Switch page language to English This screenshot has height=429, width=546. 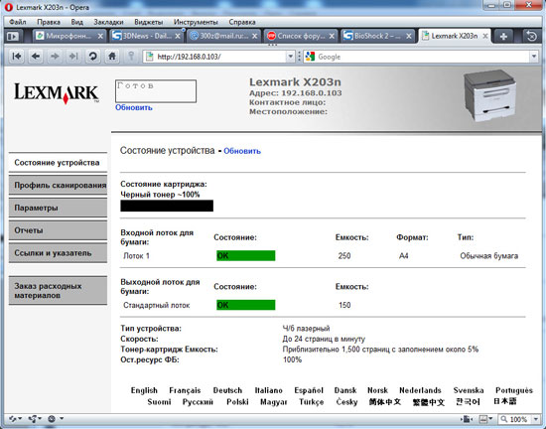tap(144, 390)
